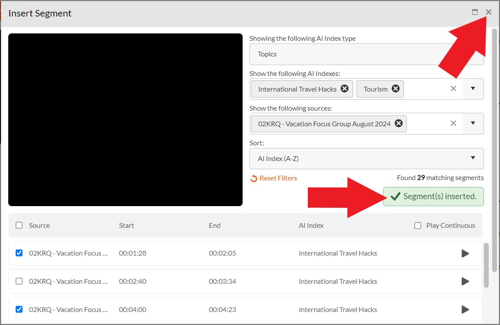Click the 00:01:28 start time
Viewport: 500px width, 325px height.
(x=133, y=253)
